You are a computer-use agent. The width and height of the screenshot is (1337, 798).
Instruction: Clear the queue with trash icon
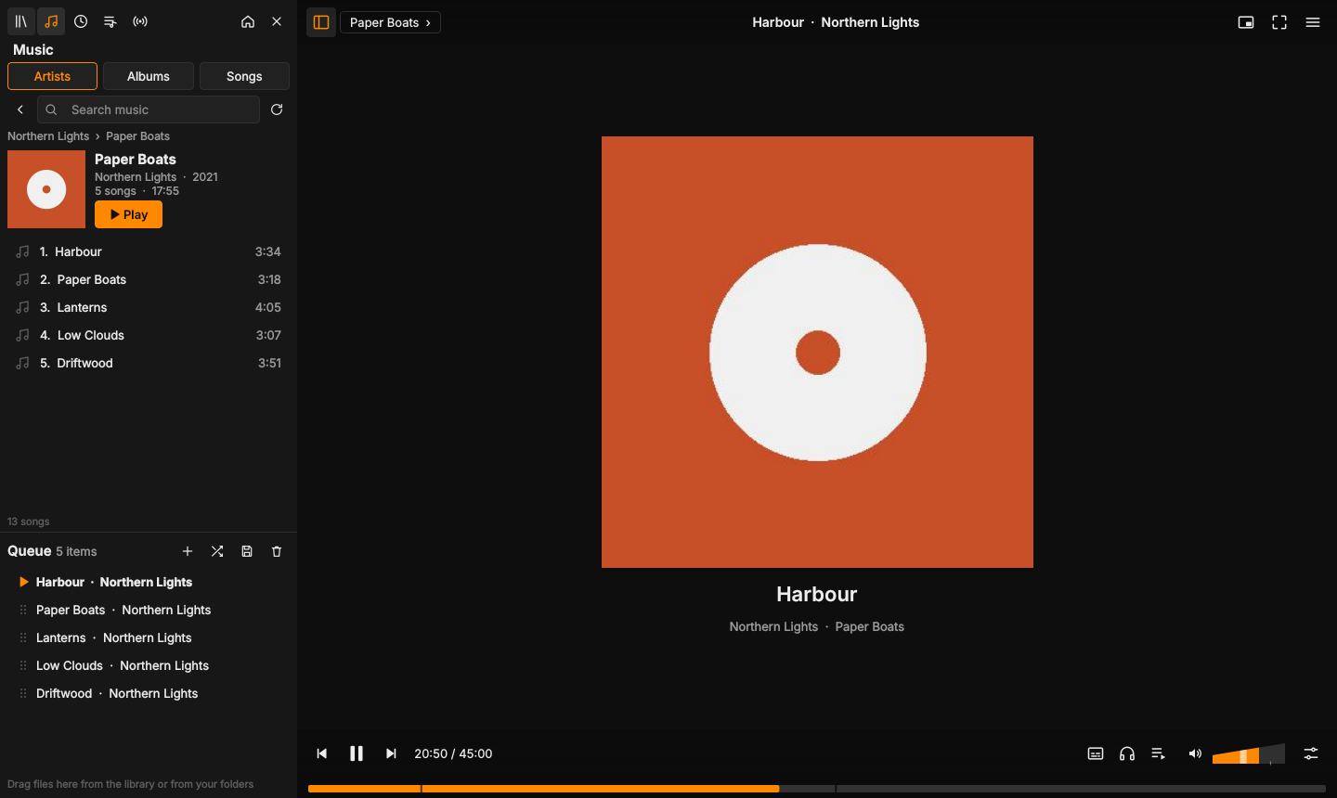(277, 551)
